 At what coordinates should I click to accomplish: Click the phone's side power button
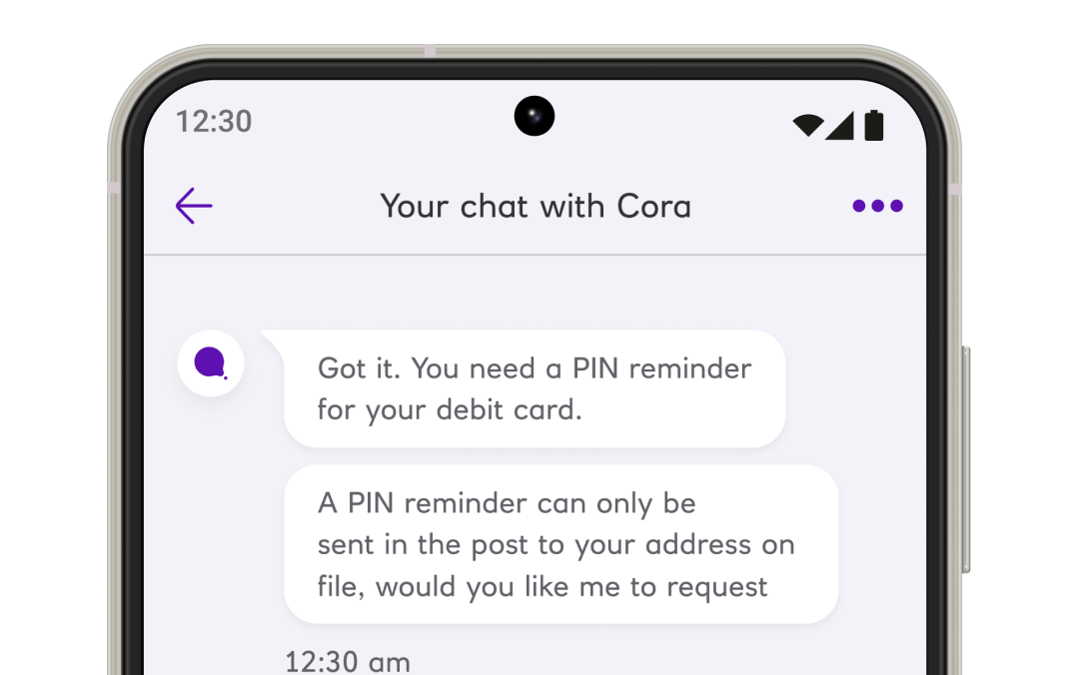click(966, 459)
